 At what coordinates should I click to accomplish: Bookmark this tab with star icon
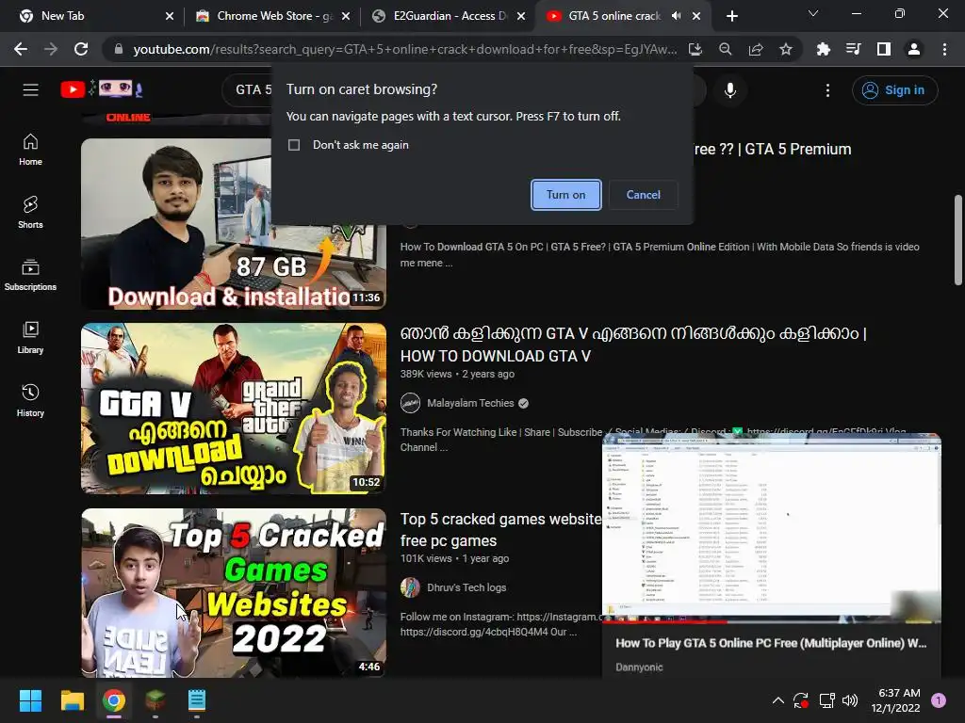point(785,49)
